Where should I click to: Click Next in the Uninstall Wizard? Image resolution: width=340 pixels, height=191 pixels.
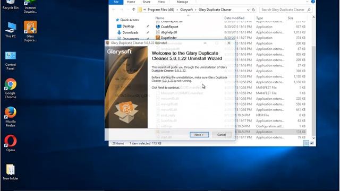pos(199,135)
